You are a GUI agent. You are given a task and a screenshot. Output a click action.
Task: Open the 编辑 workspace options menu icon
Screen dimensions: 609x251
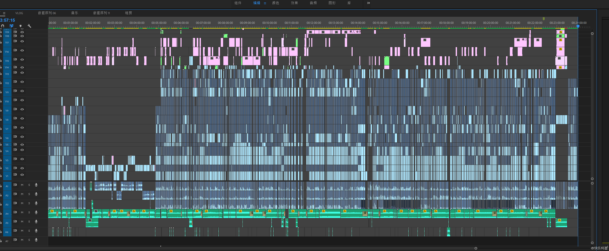coord(265,3)
